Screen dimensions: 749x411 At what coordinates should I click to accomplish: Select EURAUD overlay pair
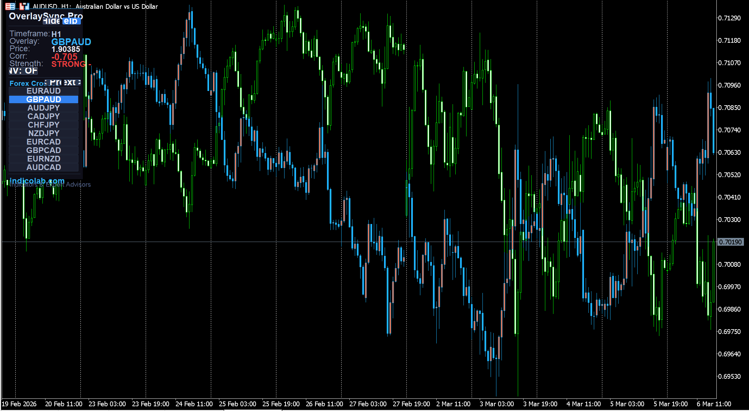tap(43, 91)
